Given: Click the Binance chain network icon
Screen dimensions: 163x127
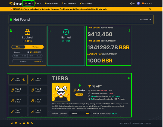Looking at the screenshot, I should coord(138,4).
